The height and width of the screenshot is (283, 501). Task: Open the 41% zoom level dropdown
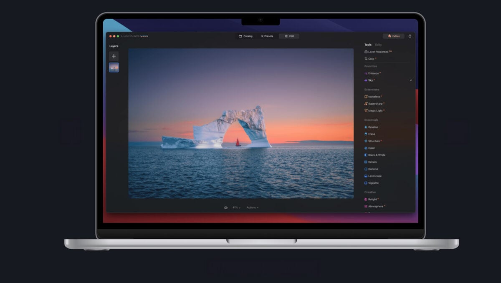[x=236, y=208]
